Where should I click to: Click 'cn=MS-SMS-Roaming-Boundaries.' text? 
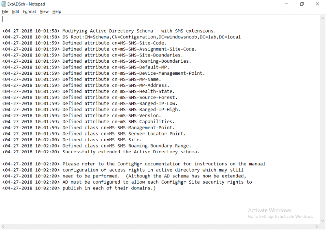(x=152, y=61)
